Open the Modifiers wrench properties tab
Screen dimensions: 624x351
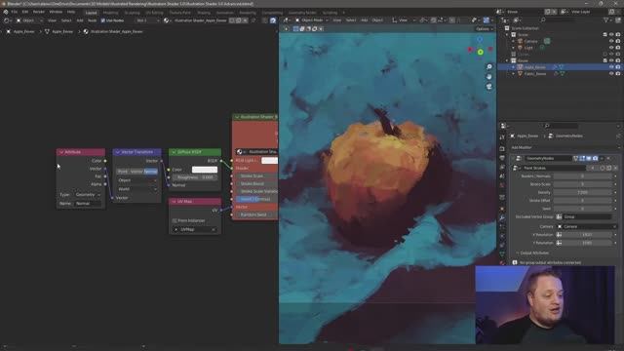click(502, 217)
